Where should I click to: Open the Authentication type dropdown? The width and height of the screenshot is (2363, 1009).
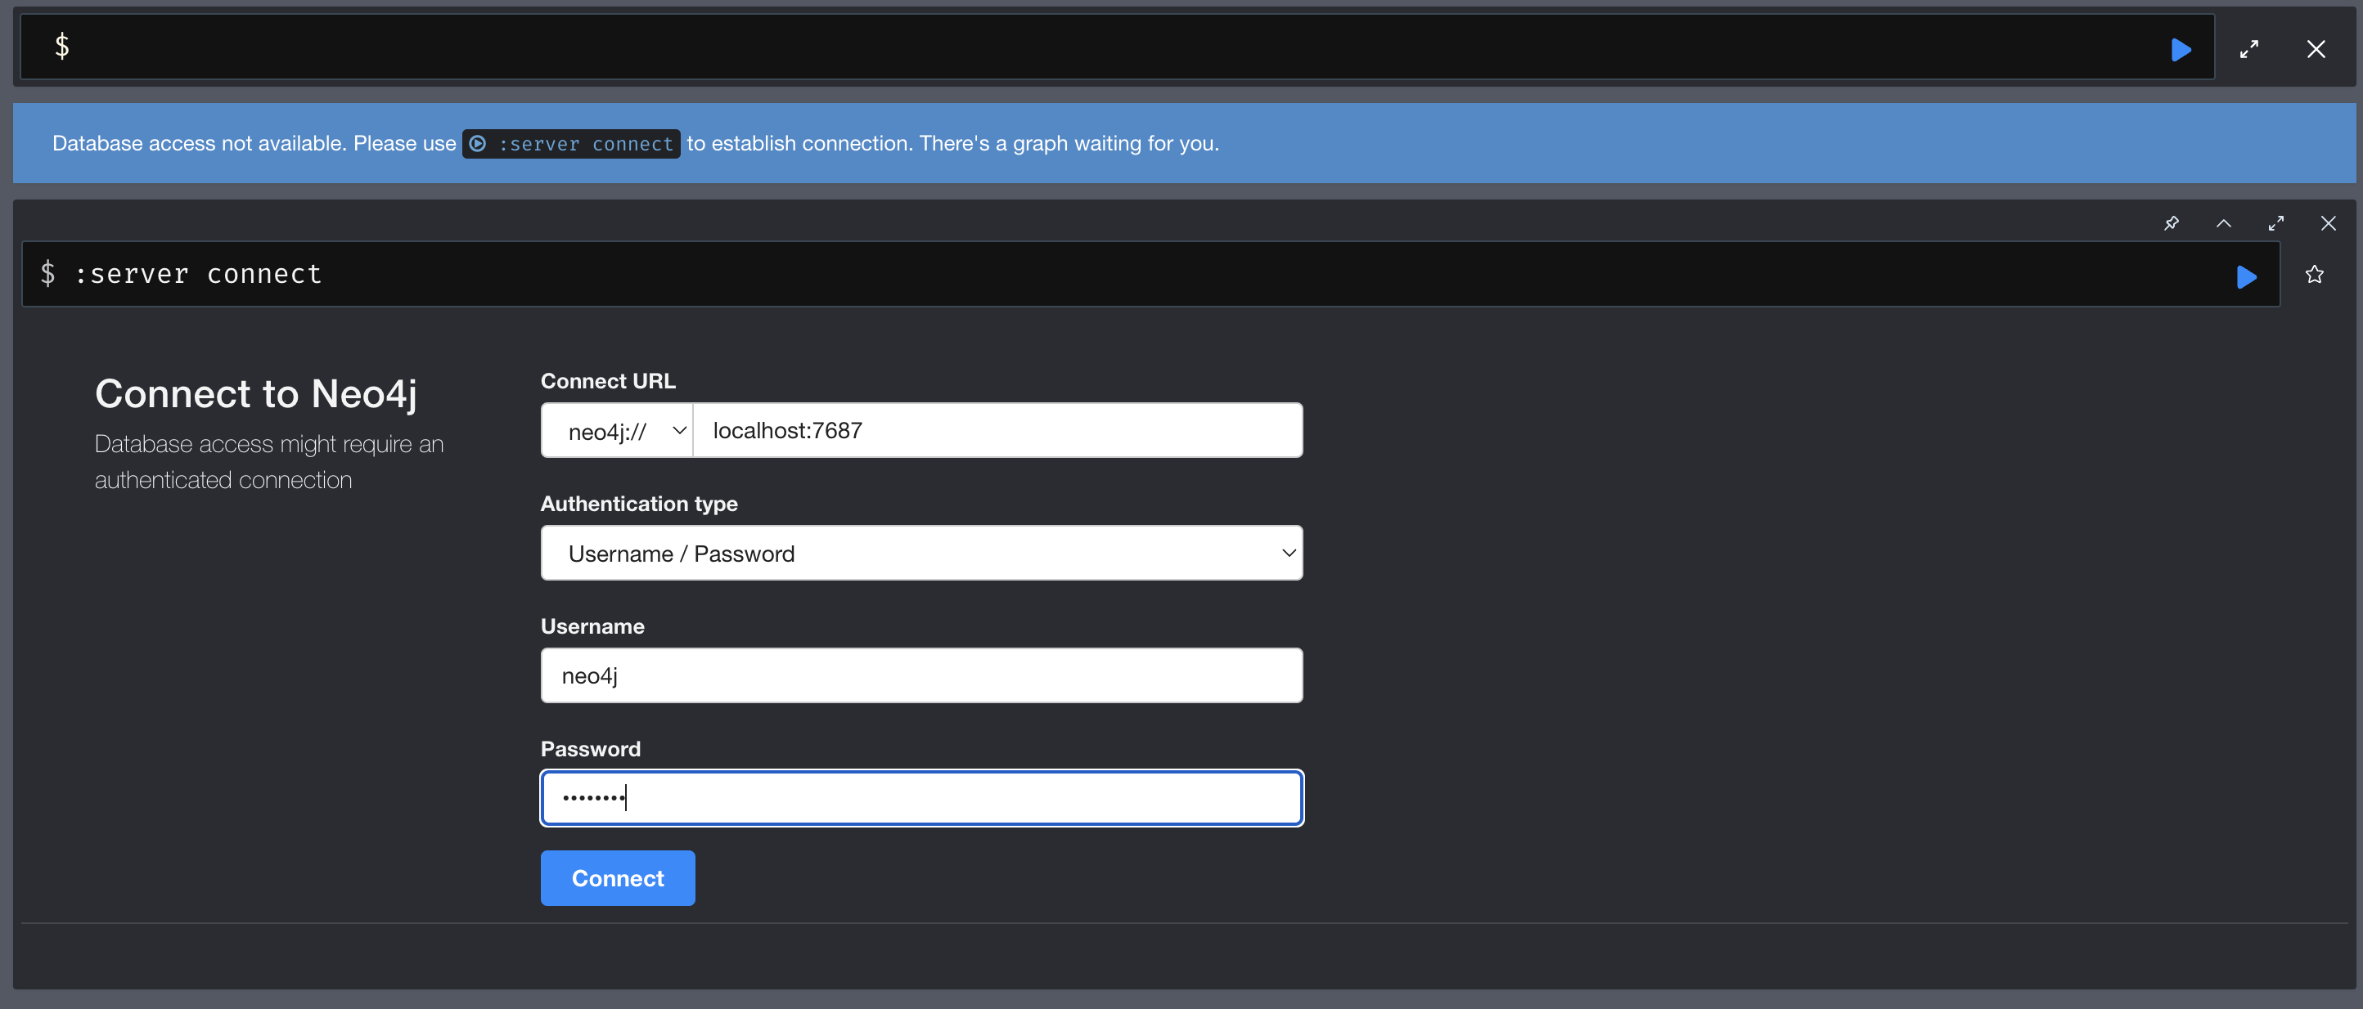[x=921, y=553]
